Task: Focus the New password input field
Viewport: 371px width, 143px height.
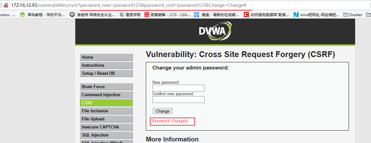Action: pyautogui.click(x=178, y=88)
